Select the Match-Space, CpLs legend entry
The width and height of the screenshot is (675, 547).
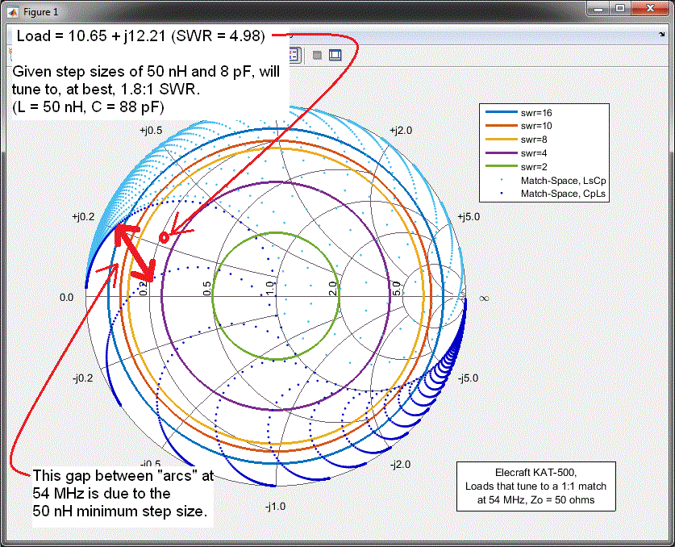(563, 194)
